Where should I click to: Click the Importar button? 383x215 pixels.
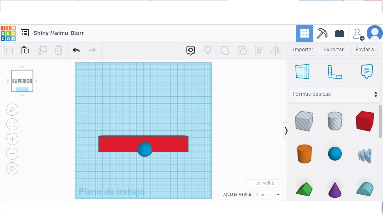click(x=303, y=50)
